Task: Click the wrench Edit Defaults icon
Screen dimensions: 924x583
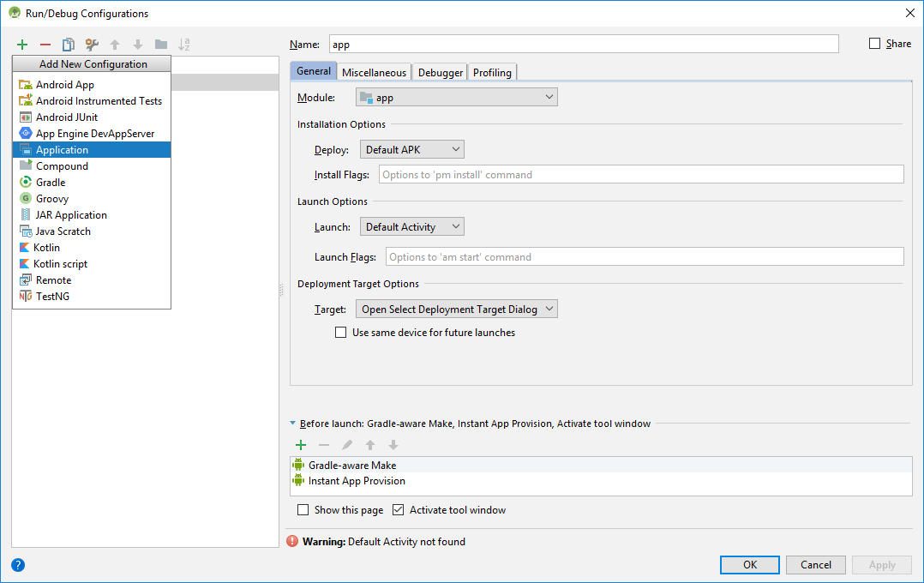Action: 92,45
